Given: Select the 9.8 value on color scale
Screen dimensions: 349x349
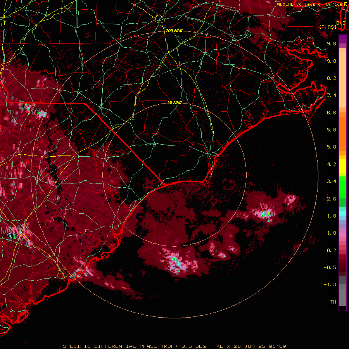Looking at the screenshot, I should click(x=332, y=43).
